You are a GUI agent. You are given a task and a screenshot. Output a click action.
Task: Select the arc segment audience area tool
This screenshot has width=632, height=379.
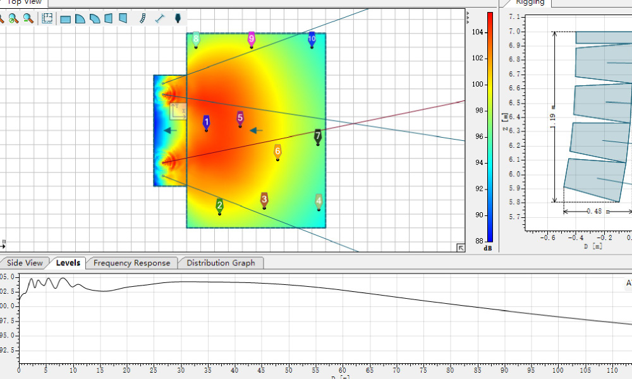point(94,19)
